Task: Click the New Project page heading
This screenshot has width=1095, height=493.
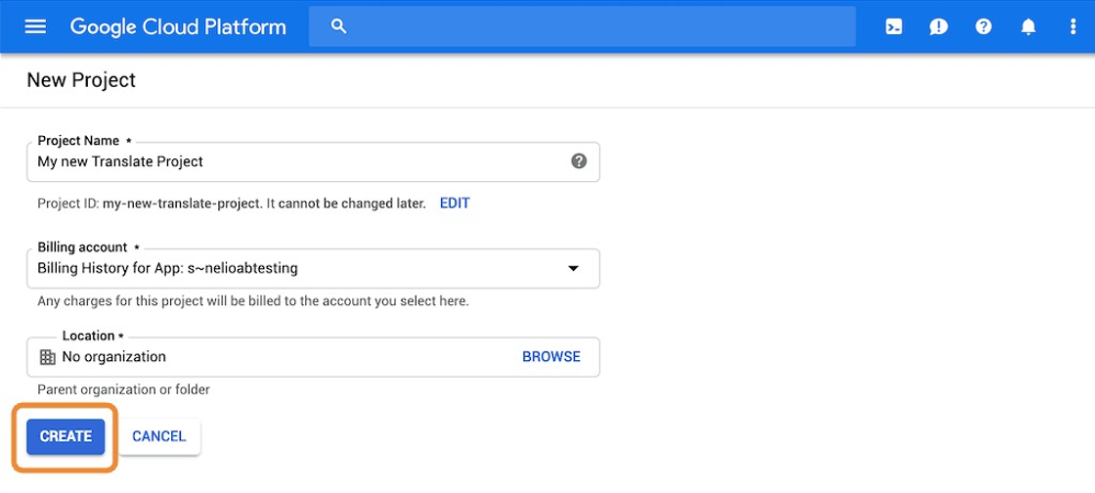Action: [x=81, y=80]
